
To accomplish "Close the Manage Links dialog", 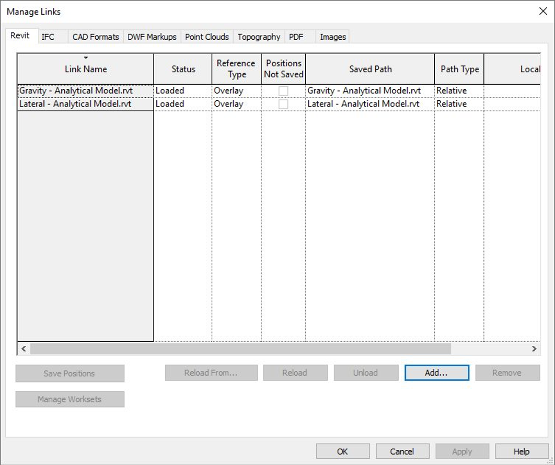I will tap(543, 11).
